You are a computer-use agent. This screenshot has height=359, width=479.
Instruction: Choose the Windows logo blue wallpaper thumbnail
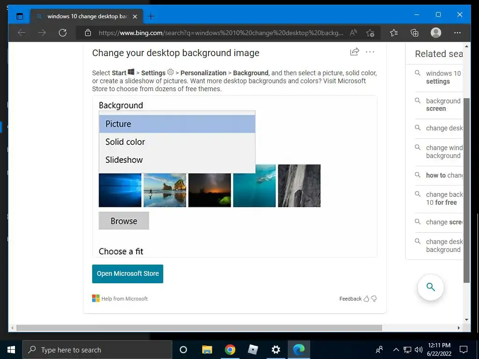point(120,190)
